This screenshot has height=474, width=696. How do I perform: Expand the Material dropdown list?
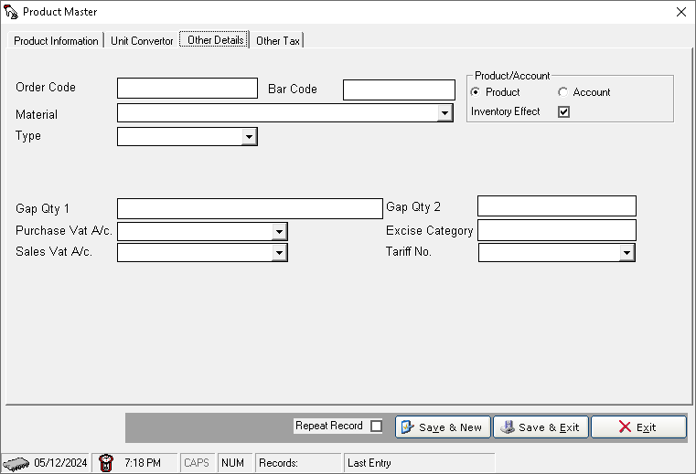click(x=444, y=113)
